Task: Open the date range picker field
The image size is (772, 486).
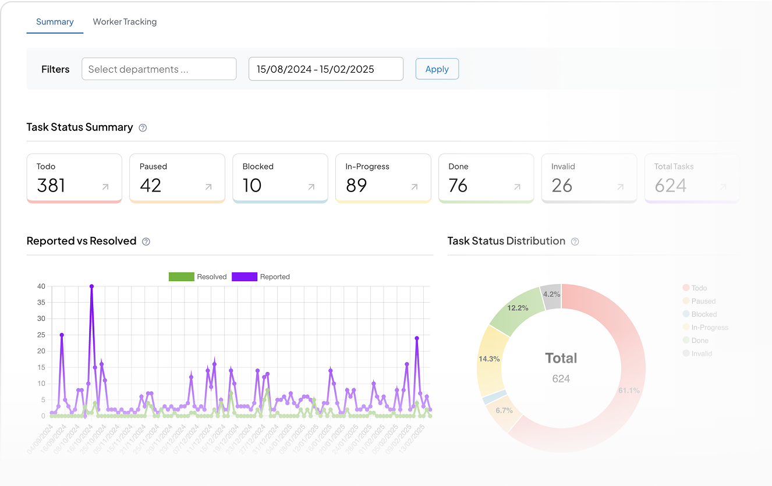Action: pos(325,69)
